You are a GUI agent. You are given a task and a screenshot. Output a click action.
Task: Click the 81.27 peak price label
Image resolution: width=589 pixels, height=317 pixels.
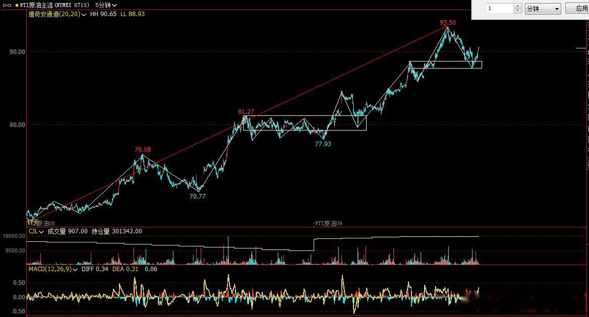tap(246, 111)
